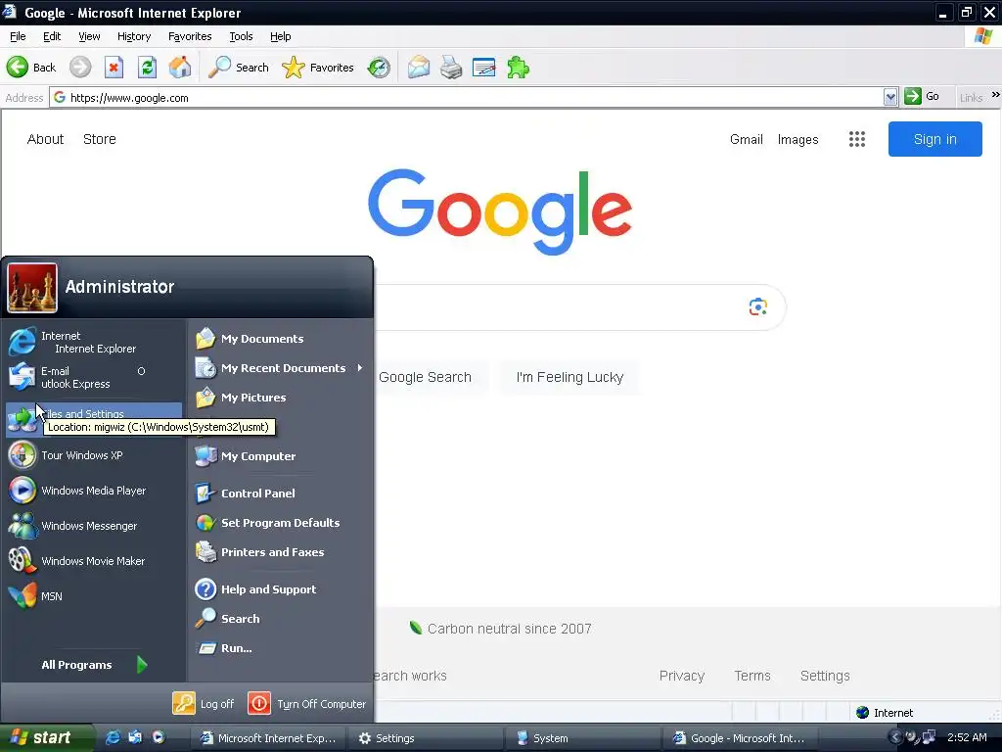Click the red Stop loading icon
This screenshot has height=752, width=1002.
114,68
